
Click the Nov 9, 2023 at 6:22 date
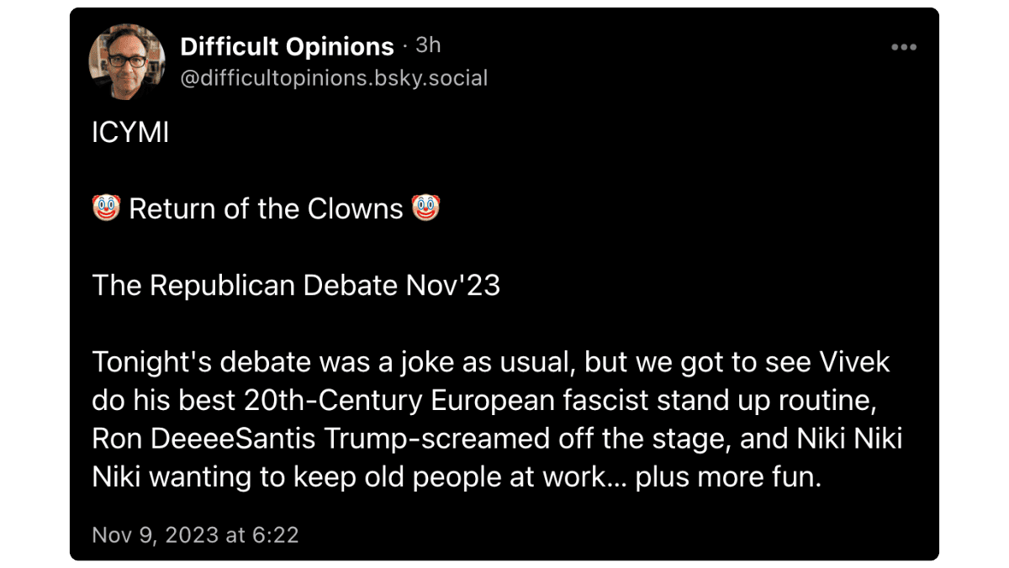pyautogui.click(x=195, y=534)
